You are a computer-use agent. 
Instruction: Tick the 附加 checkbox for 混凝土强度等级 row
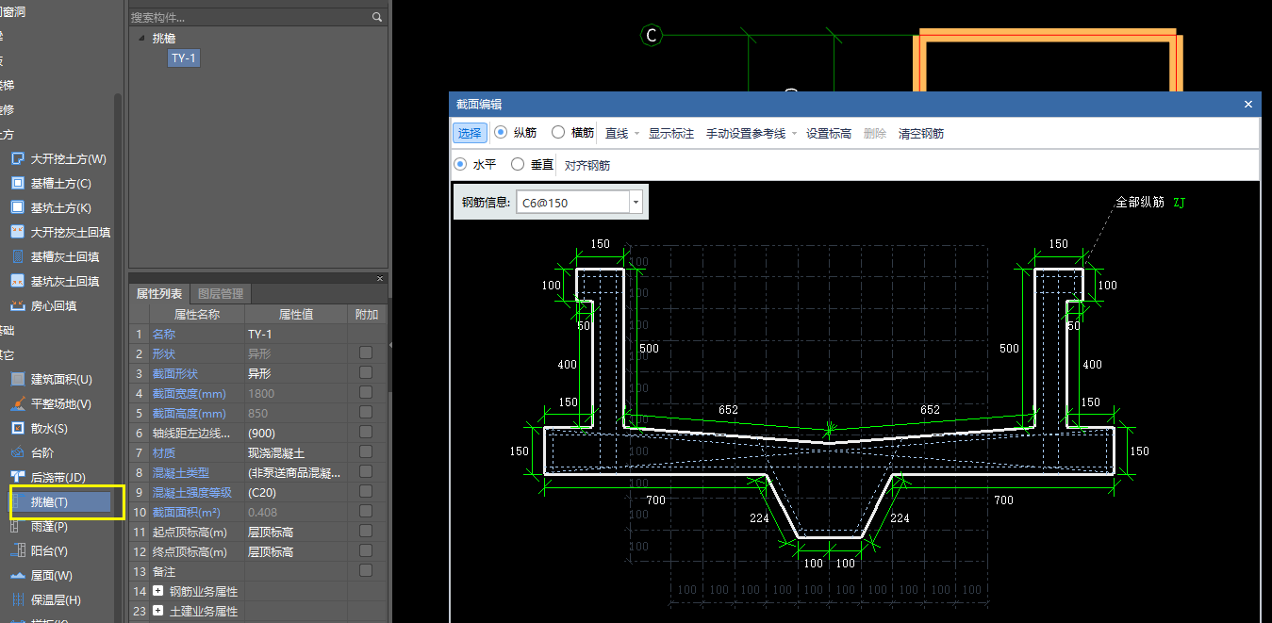pyautogui.click(x=366, y=492)
